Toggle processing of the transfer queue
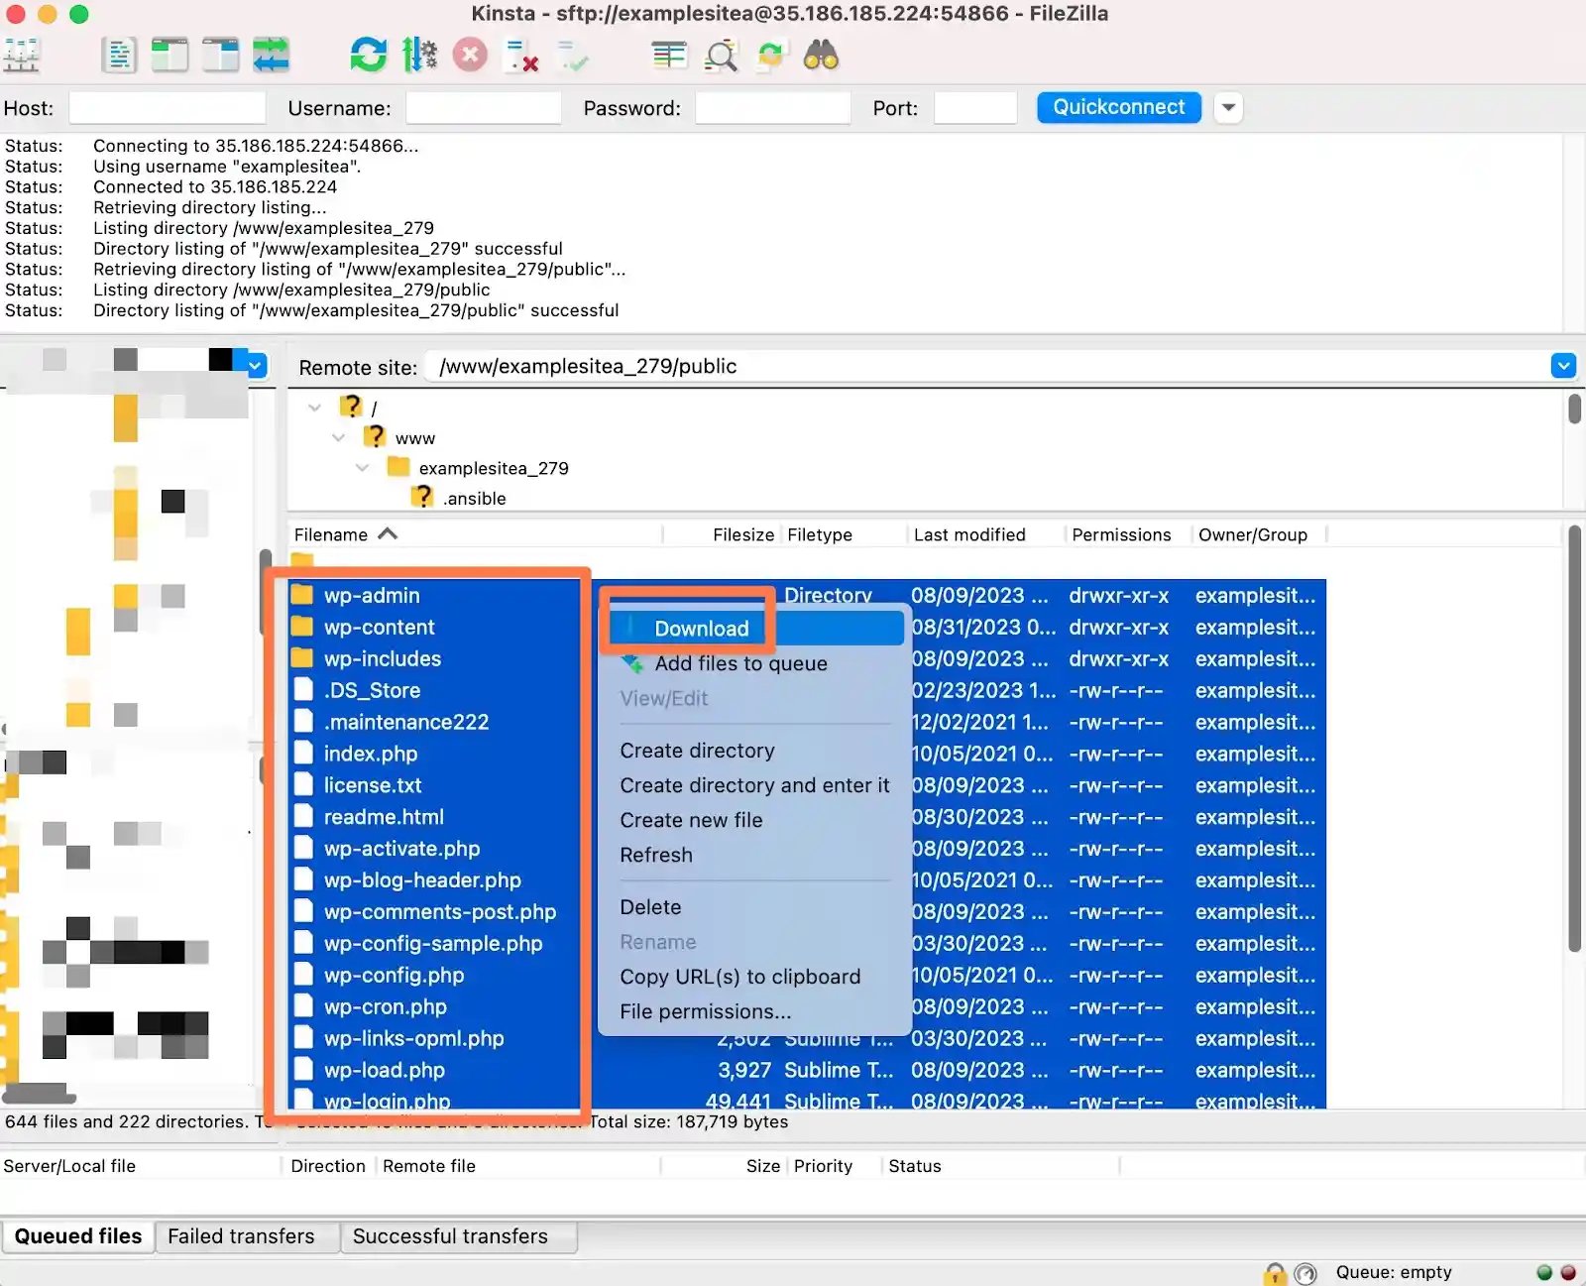 pos(419,55)
